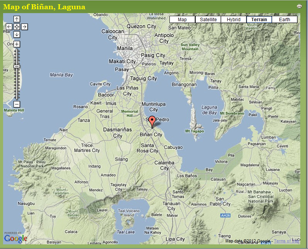The image size is (308, 249).
Task: Switch to Earth view
Action: tap(284, 20)
